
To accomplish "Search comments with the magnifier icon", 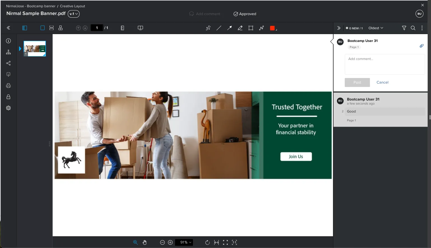I will pos(413,28).
